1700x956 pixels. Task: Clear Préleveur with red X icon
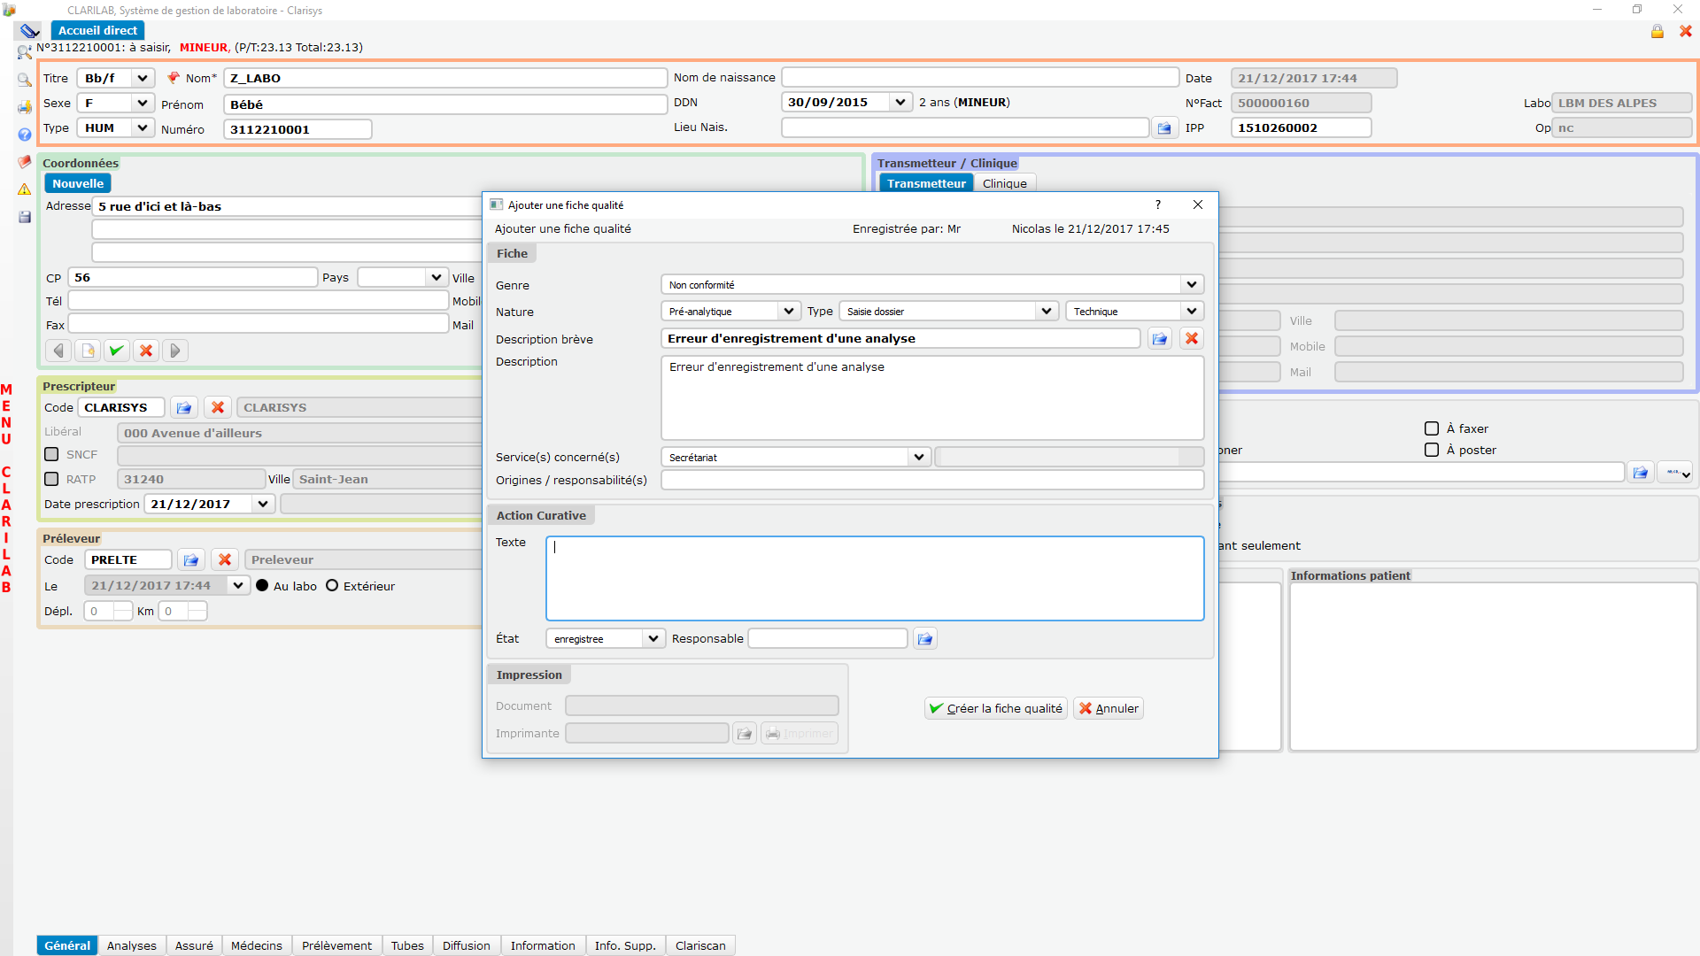point(225,560)
